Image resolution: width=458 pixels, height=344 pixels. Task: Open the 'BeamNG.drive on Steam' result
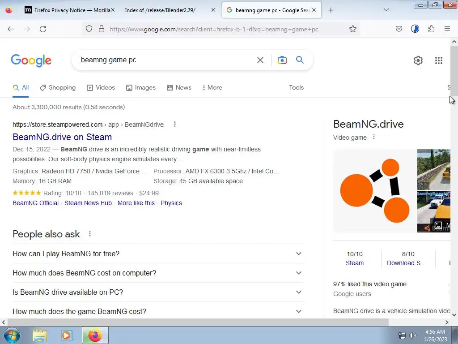pyautogui.click(x=62, y=137)
